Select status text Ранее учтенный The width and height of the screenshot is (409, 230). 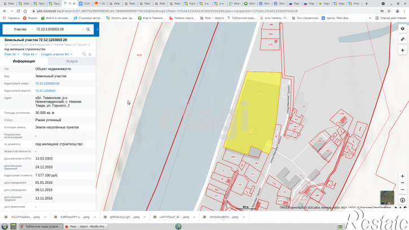[48, 120]
